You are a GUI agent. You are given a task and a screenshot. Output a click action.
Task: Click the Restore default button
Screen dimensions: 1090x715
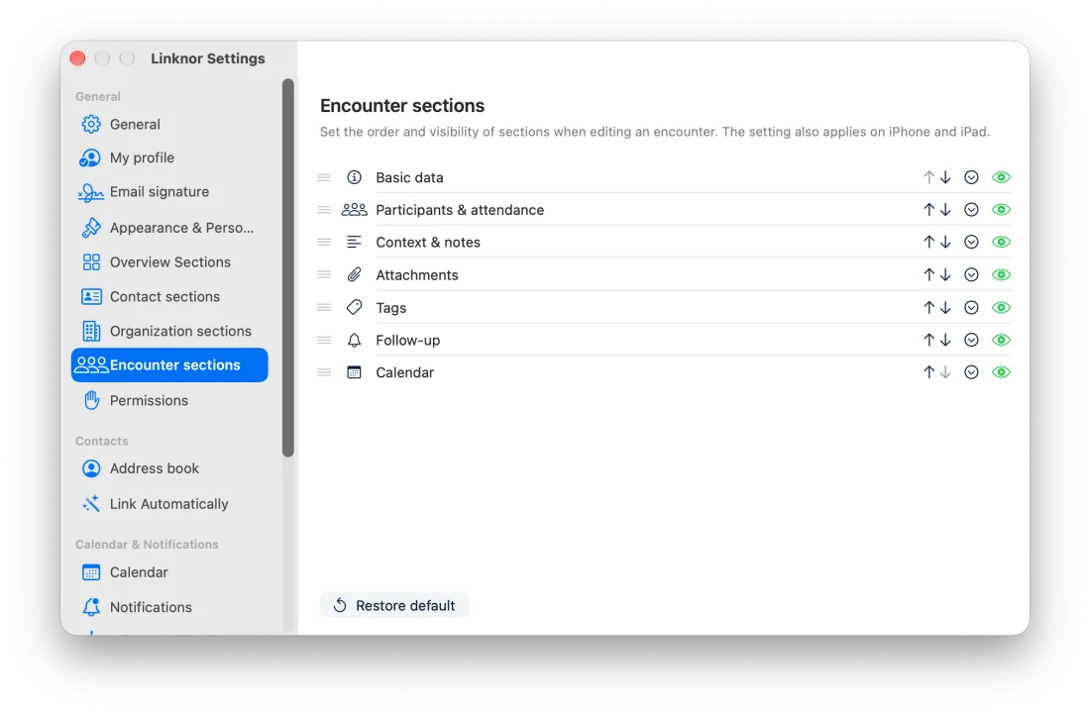click(394, 606)
